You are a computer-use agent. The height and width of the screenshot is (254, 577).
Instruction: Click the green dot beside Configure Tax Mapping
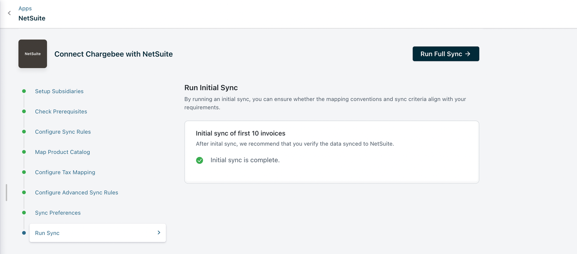[x=24, y=172]
